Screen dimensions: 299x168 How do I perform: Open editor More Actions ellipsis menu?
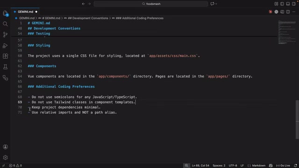pos(294,12)
